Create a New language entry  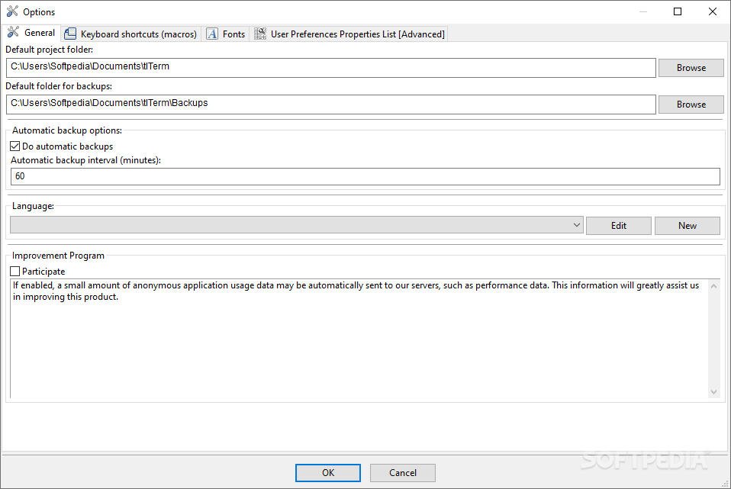(688, 226)
